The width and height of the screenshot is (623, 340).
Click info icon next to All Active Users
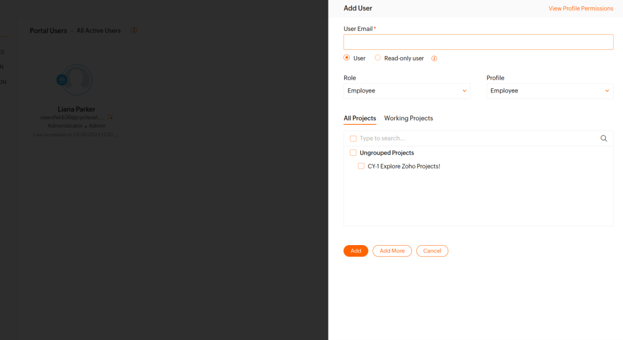[134, 31]
